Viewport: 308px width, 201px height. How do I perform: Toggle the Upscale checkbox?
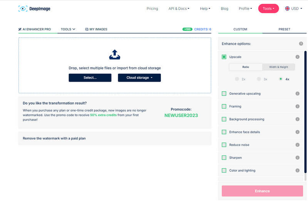pyautogui.click(x=224, y=57)
